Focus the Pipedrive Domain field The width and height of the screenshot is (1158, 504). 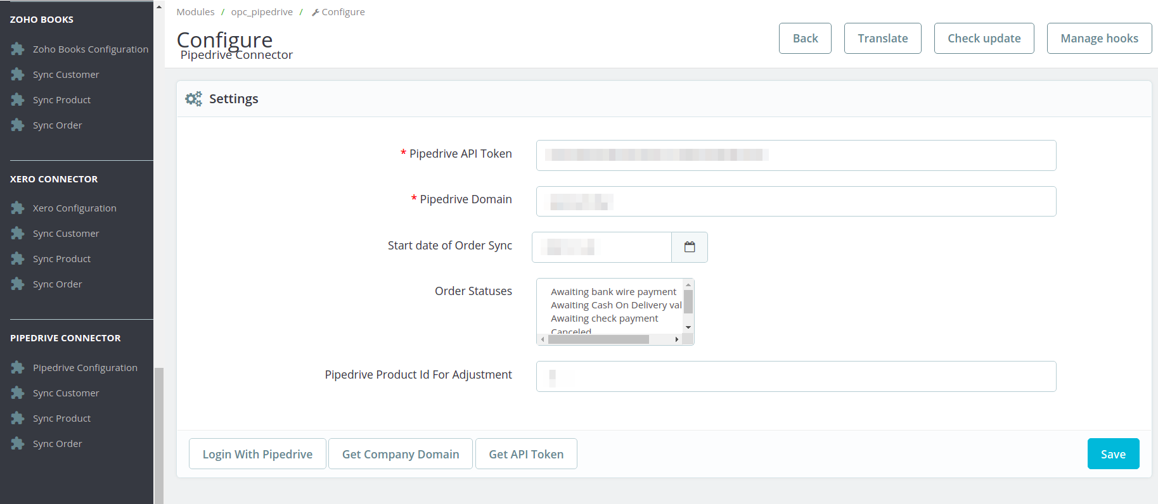[796, 201]
